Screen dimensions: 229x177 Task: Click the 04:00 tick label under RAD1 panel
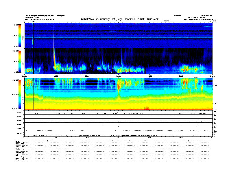pos(56,76)
